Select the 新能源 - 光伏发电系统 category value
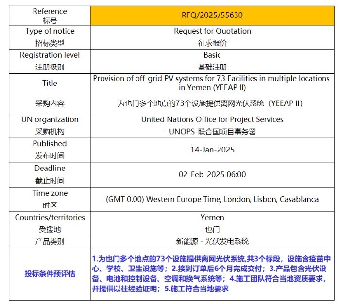The image size is (339, 304). 212,241
